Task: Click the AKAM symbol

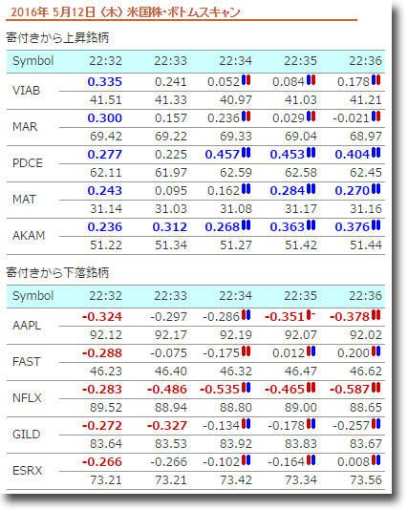Action: (29, 236)
